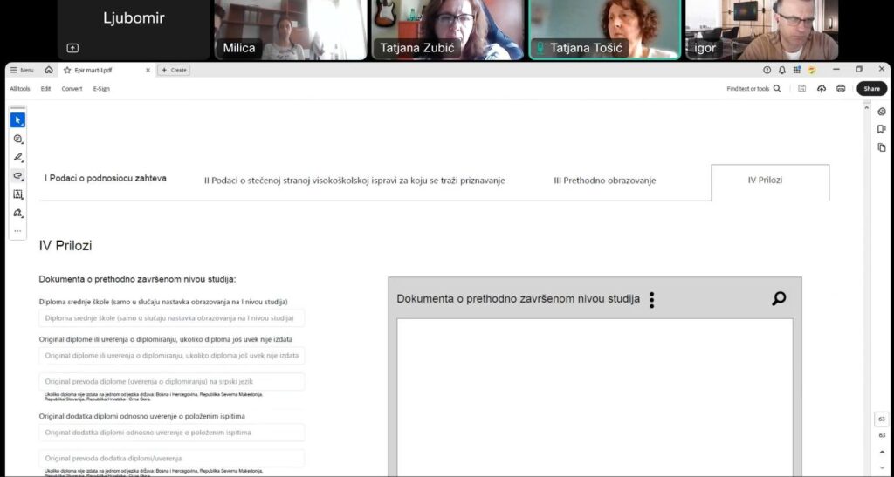Click the cloud upload icon

(x=822, y=88)
